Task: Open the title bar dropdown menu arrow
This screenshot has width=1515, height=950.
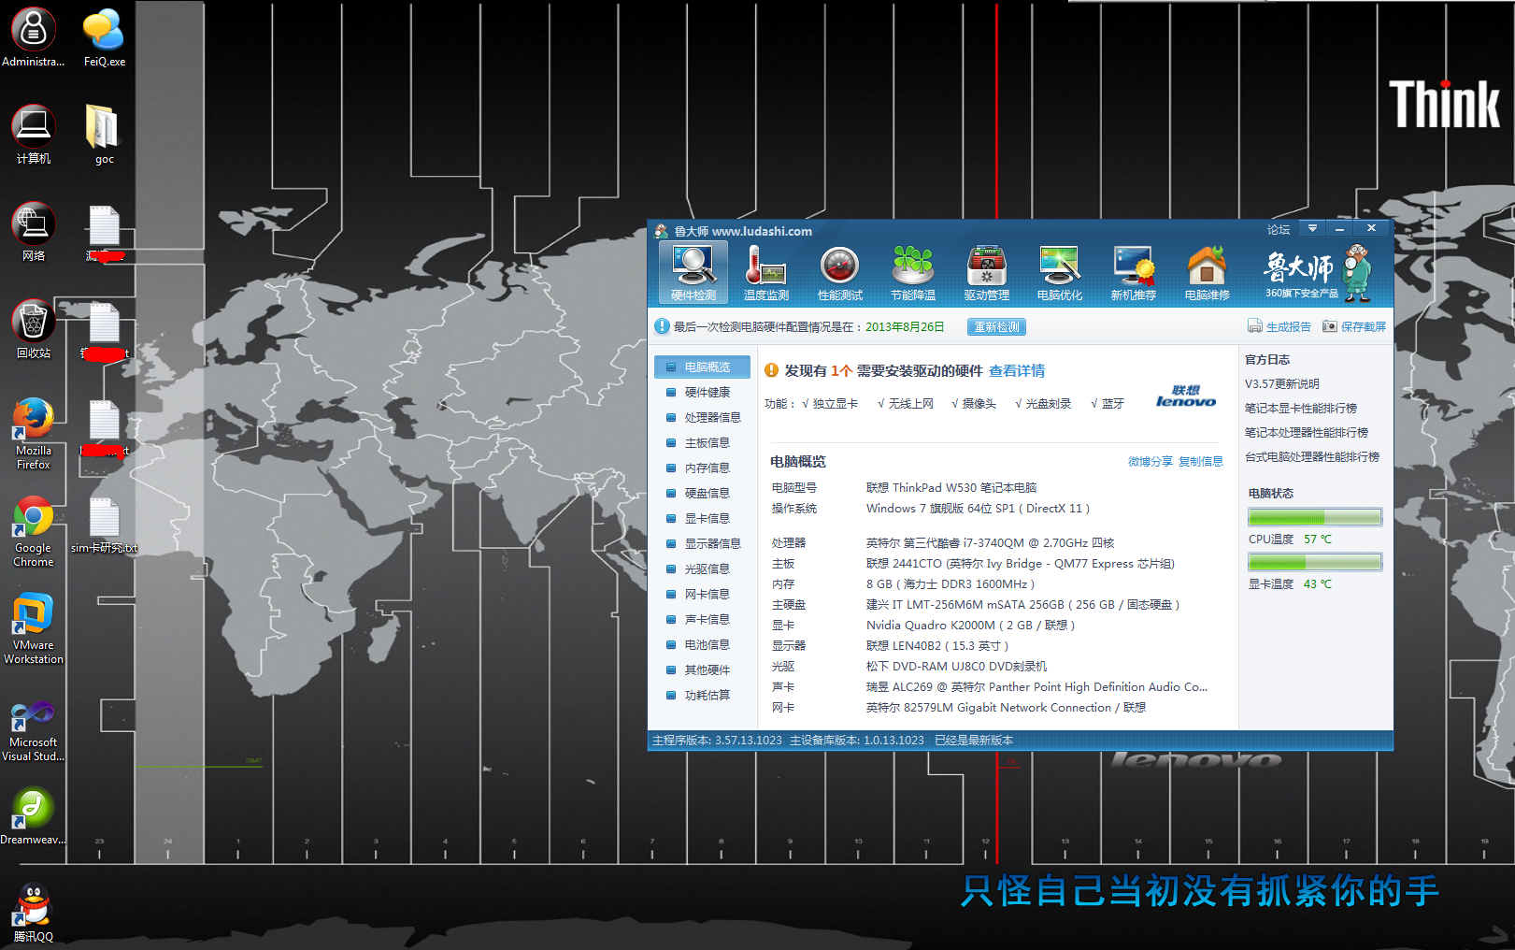Action: click(x=1312, y=229)
